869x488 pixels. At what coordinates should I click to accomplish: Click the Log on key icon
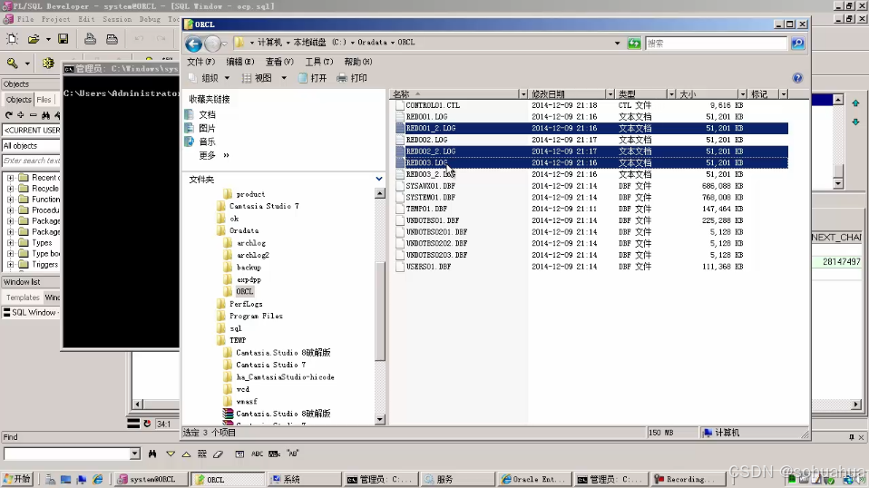(12, 63)
